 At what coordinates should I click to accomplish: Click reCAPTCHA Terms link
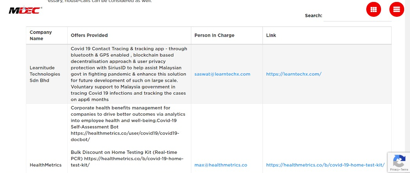pyautogui.click(x=405, y=169)
